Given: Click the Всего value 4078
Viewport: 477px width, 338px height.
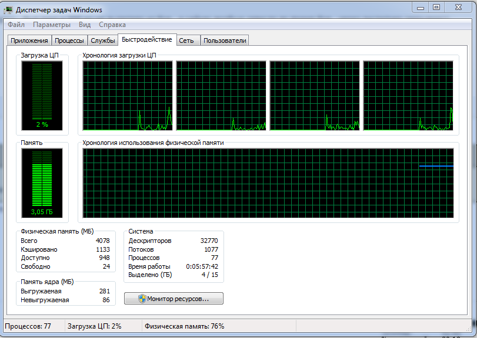Looking at the screenshot, I should tap(102, 241).
